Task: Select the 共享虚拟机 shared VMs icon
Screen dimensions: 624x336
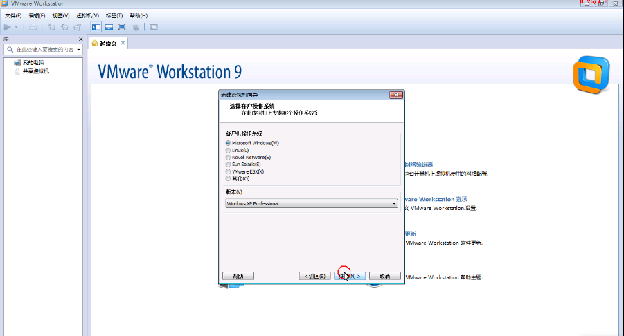Action: [x=17, y=71]
